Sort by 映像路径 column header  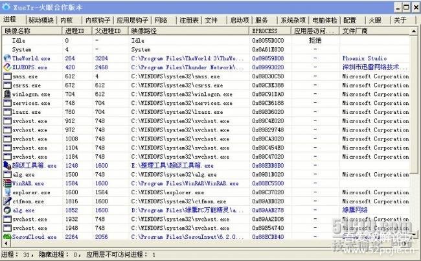click(x=188, y=31)
